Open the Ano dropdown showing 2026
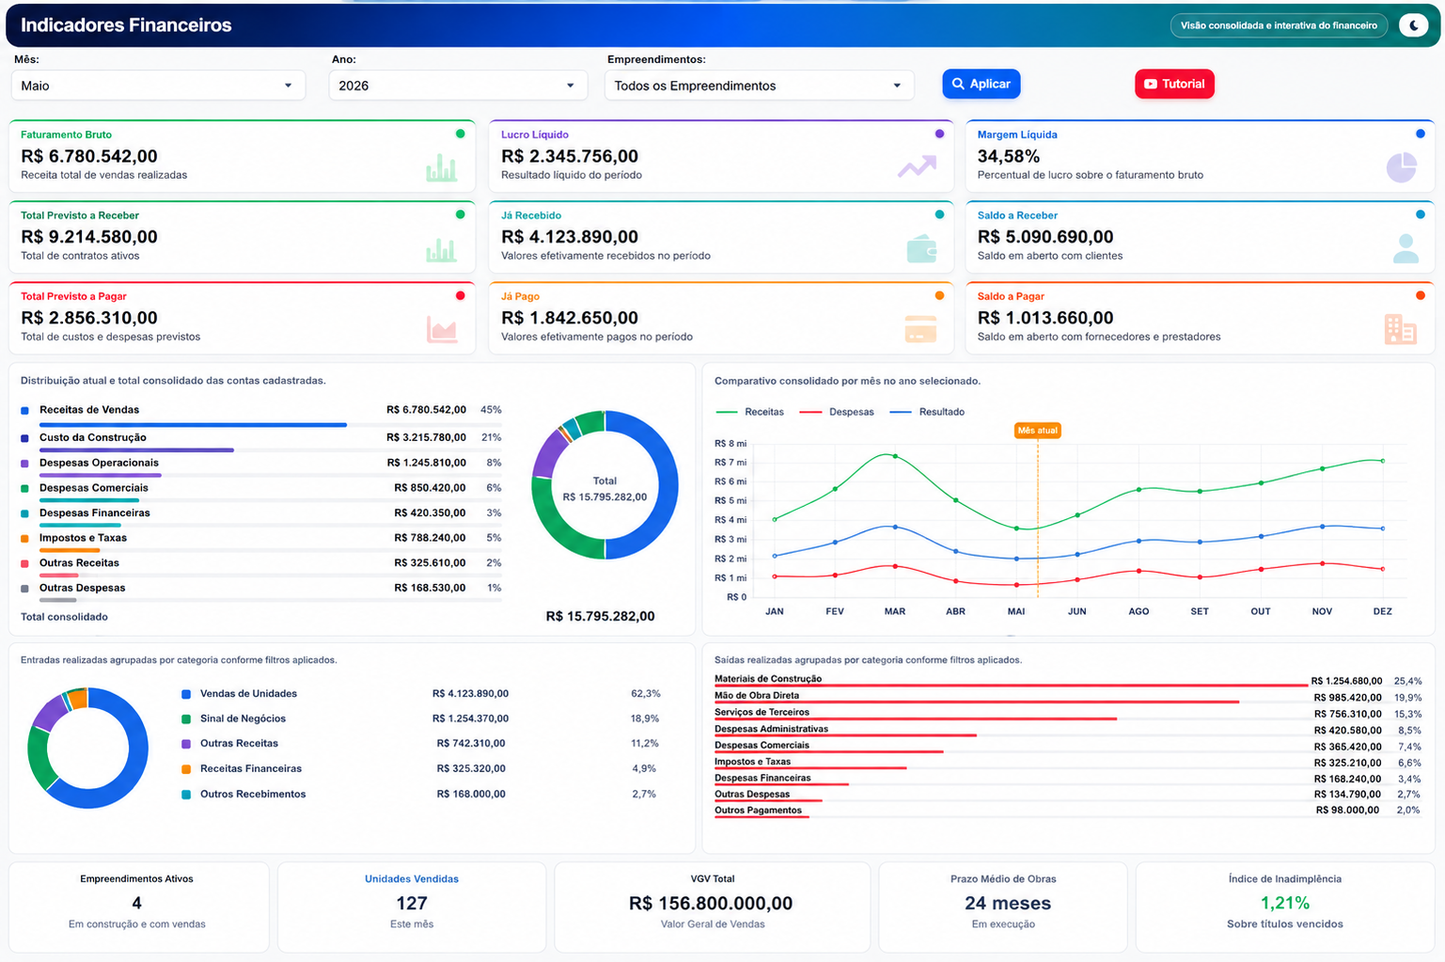1445x962 pixels. click(458, 86)
